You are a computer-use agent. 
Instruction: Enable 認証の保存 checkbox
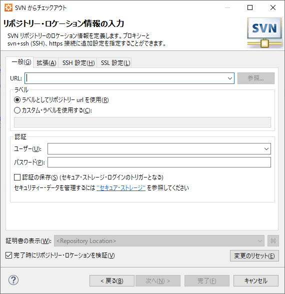point(17,177)
